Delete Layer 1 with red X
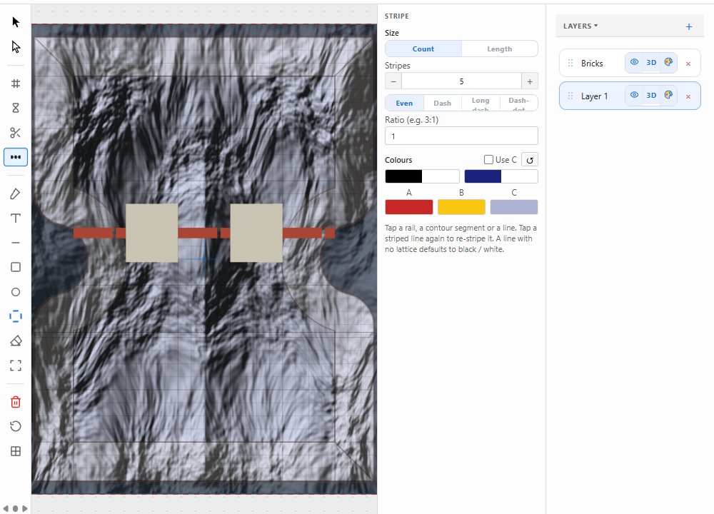This screenshot has width=714, height=514. click(688, 96)
